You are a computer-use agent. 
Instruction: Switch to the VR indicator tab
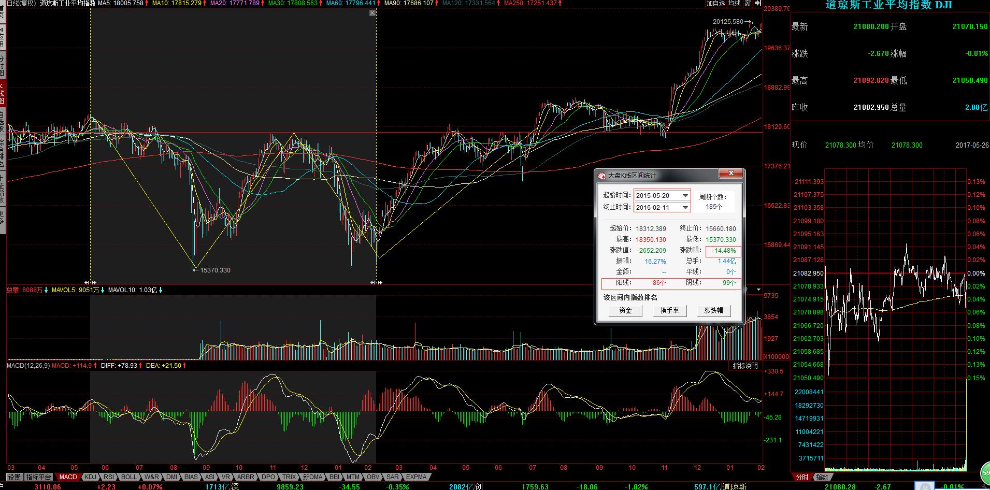pos(225,477)
